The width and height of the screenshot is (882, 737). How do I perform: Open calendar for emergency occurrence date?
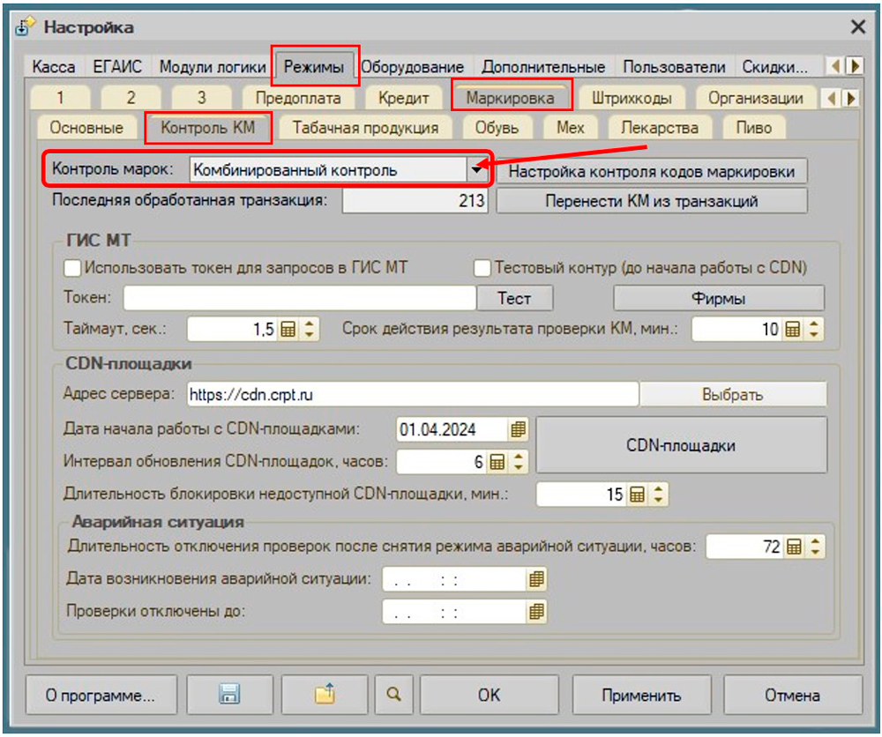click(536, 579)
